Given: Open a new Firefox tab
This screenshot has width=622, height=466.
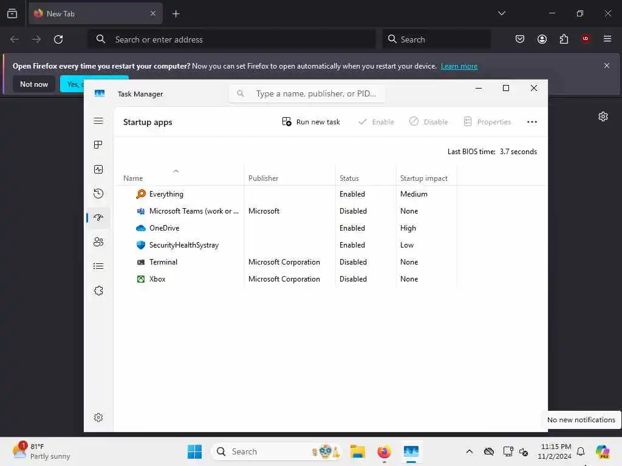Looking at the screenshot, I should pos(176,14).
